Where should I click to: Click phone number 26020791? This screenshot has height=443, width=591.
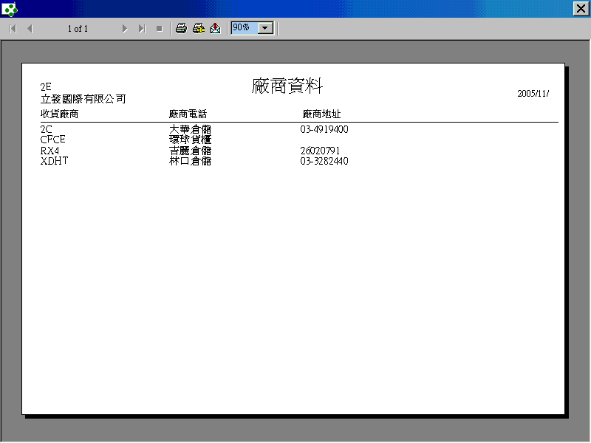pos(320,151)
